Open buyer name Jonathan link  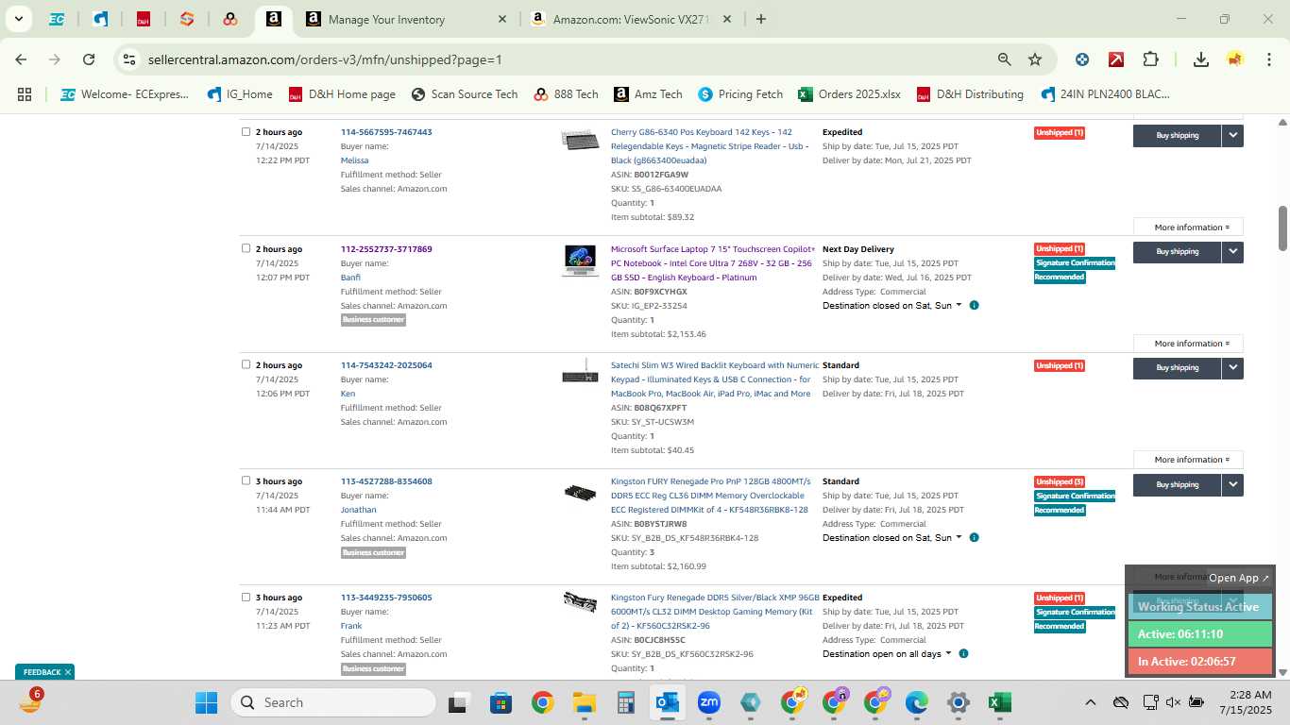pyautogui.click(x=358, y=510)
